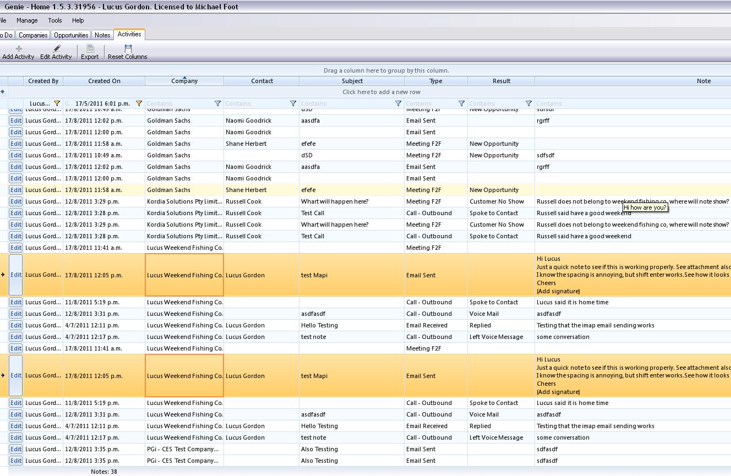Open the Subject column filter funnel
Image resolution: width=731 pixels, height=476 pixels.
[398, 103]
